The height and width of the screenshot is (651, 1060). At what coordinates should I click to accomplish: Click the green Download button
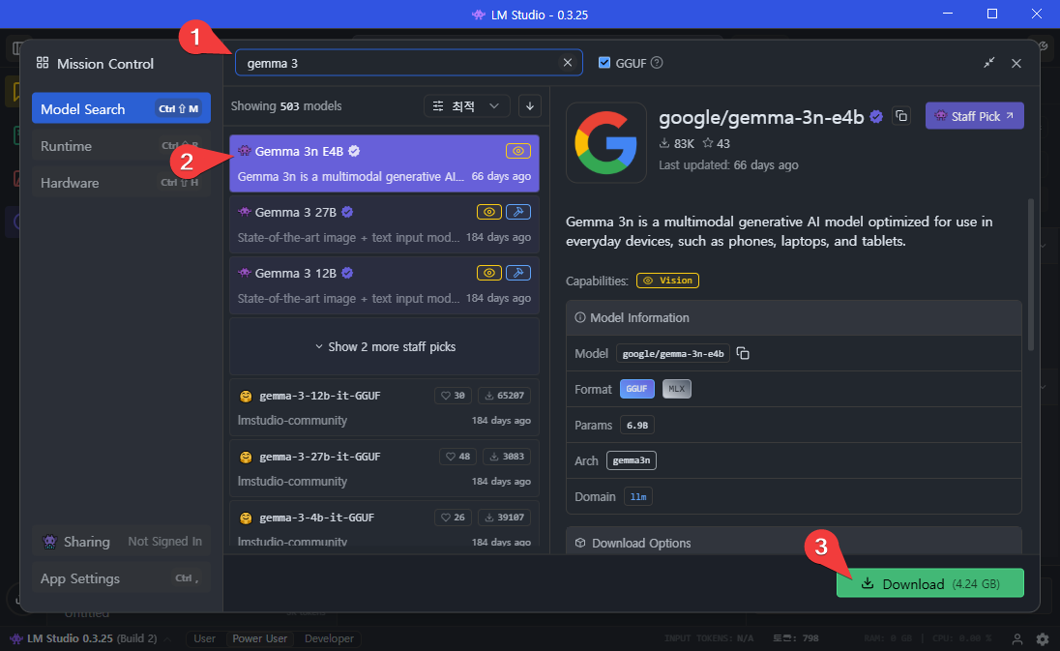click(x=929, y=583)
